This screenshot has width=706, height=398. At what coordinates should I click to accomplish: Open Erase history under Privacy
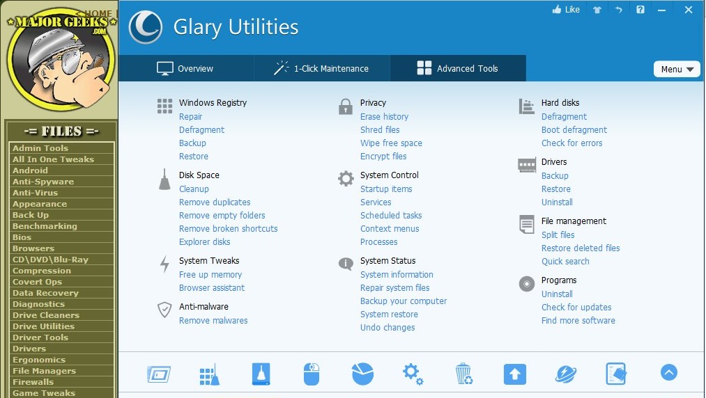(x=384, y=116)
